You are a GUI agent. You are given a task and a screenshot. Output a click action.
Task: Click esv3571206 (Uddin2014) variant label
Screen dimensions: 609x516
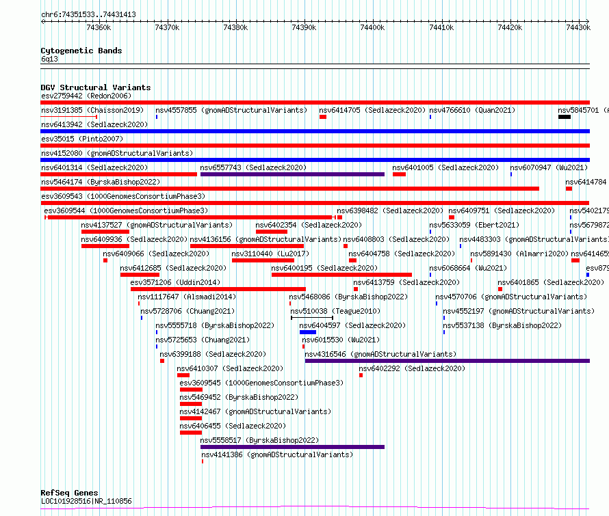pyautogui.click(x=175, y=282)
